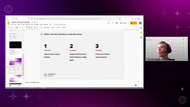Open the Arrange menu
Screen dimensions: 190x107
[36, 24]
